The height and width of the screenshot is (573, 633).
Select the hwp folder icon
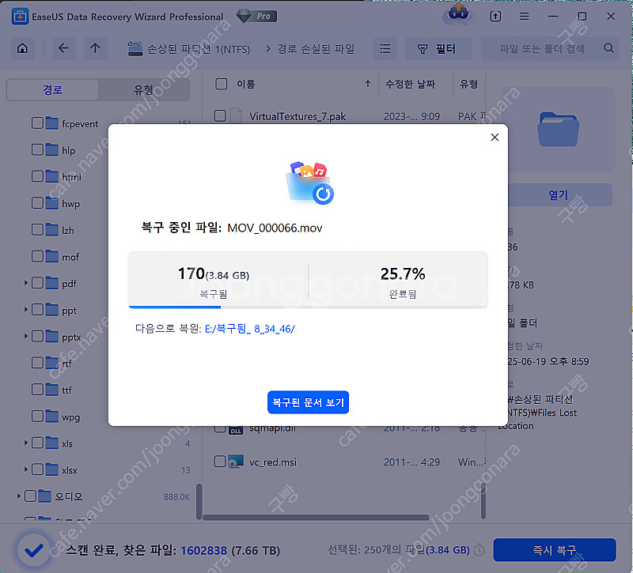tap(52, 203)
